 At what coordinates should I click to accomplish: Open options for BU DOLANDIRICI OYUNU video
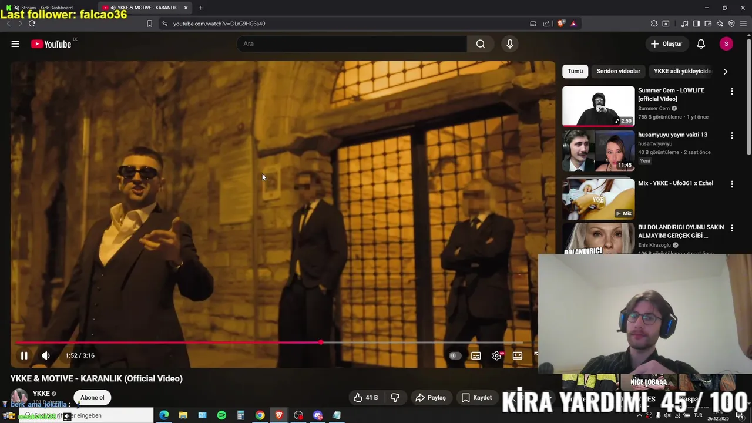pyautogui.click(x=732, y=229)
